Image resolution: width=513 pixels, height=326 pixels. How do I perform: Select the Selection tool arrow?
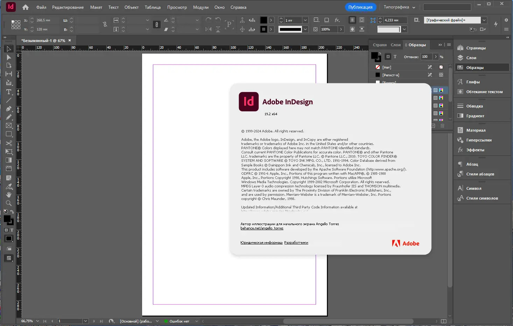click(x=9, y=49)
